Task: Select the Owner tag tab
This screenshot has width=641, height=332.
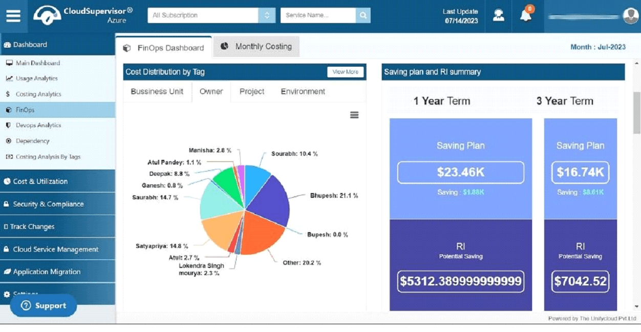Action: tap(211, 92)
